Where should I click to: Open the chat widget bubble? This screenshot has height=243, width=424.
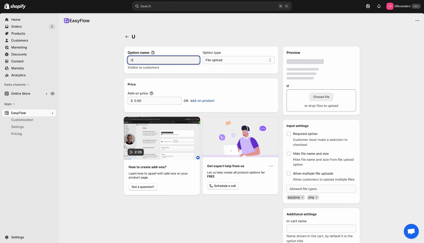point(411,231)
